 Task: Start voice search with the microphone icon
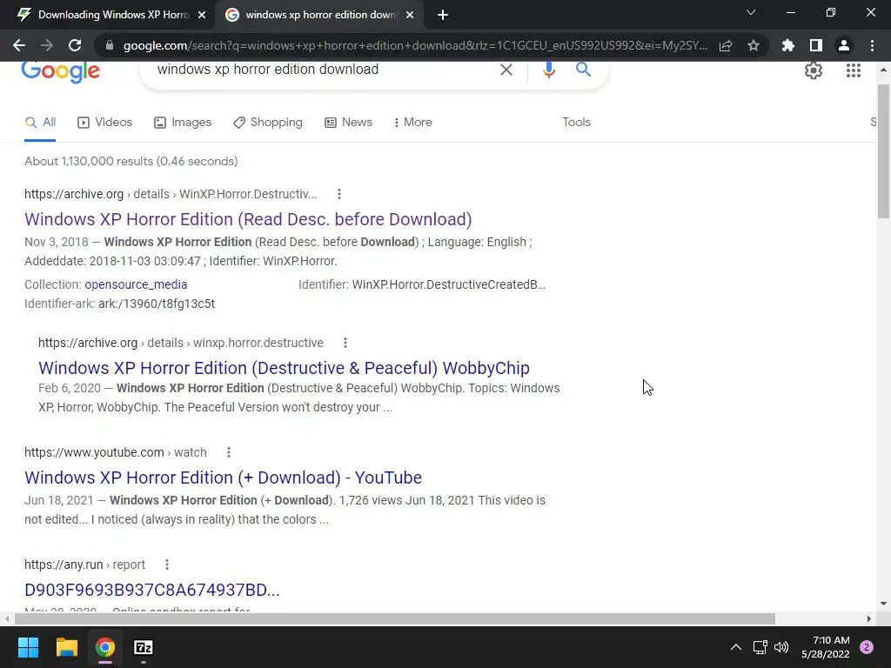point(548,70)
